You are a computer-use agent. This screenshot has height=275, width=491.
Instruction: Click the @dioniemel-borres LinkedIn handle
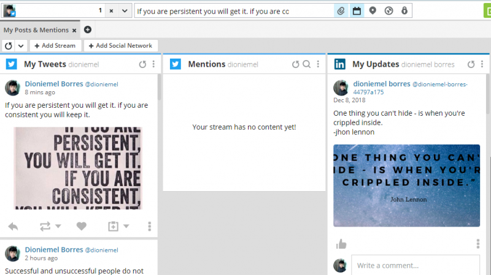click(x=410, y=88)
